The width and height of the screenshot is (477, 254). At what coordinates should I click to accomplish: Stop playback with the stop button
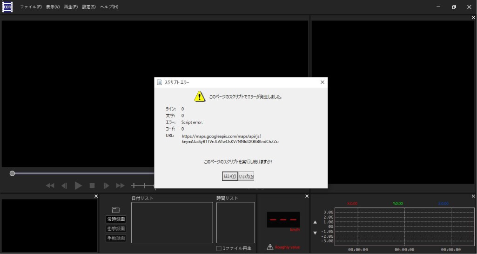tap(92, 185)
